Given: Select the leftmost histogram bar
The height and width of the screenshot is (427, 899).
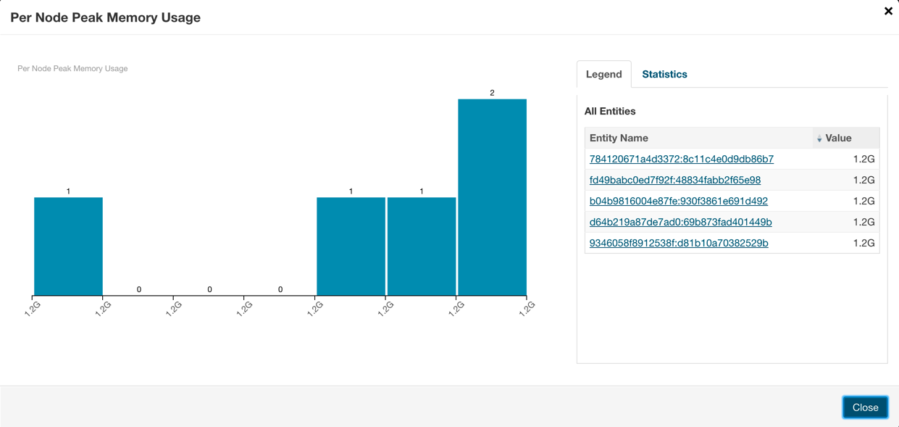Looking at the screenshot, I should 68,246.
